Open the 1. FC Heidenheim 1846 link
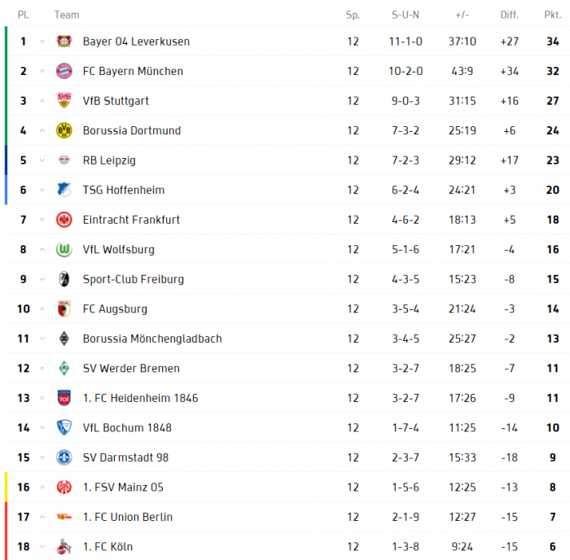Screen dimensions: 570x560 click(x=140, y=398)
